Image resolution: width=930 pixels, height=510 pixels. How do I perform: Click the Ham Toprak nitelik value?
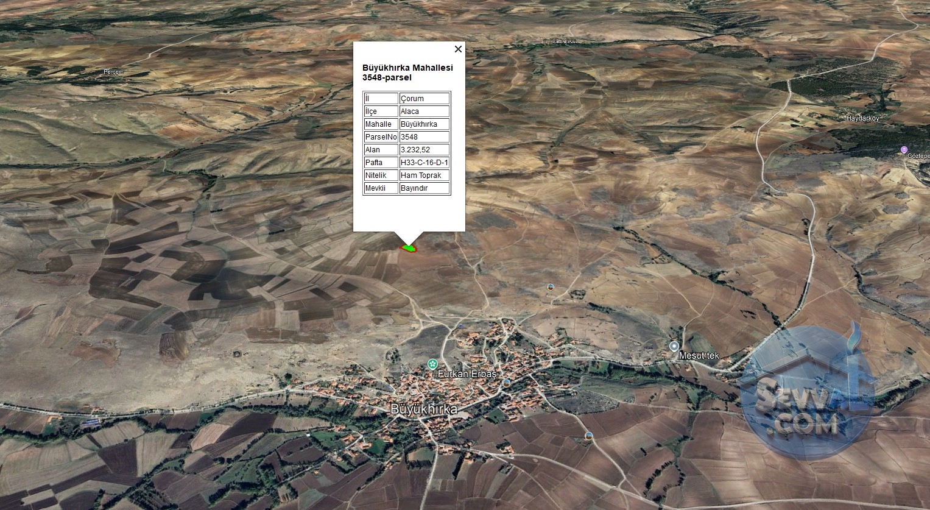424,175
